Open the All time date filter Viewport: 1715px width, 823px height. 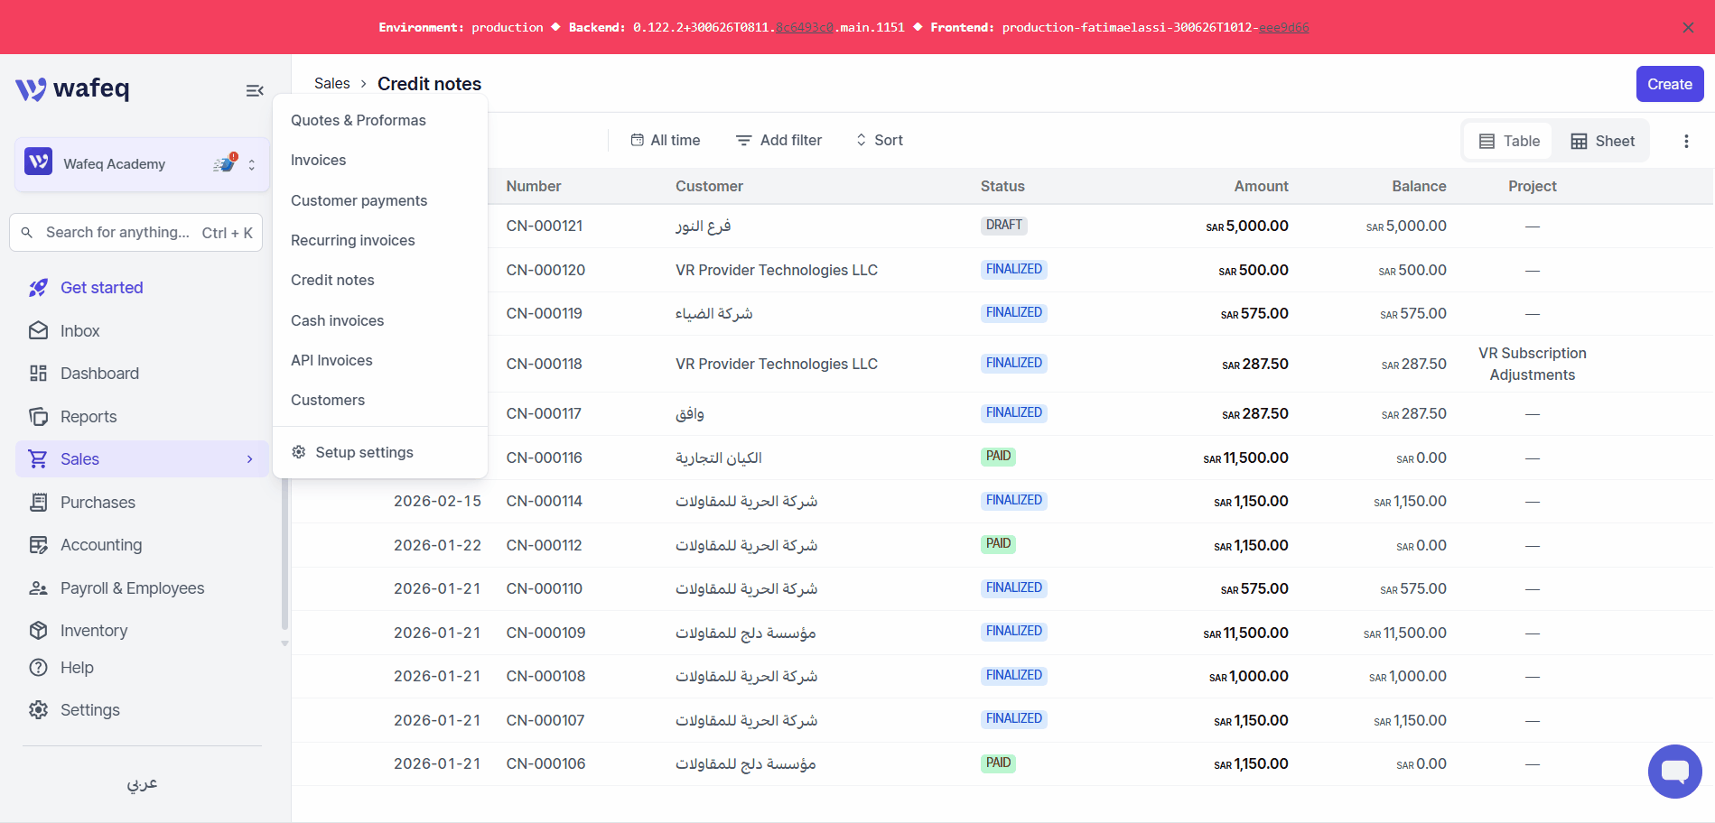[x=666, y=140]
